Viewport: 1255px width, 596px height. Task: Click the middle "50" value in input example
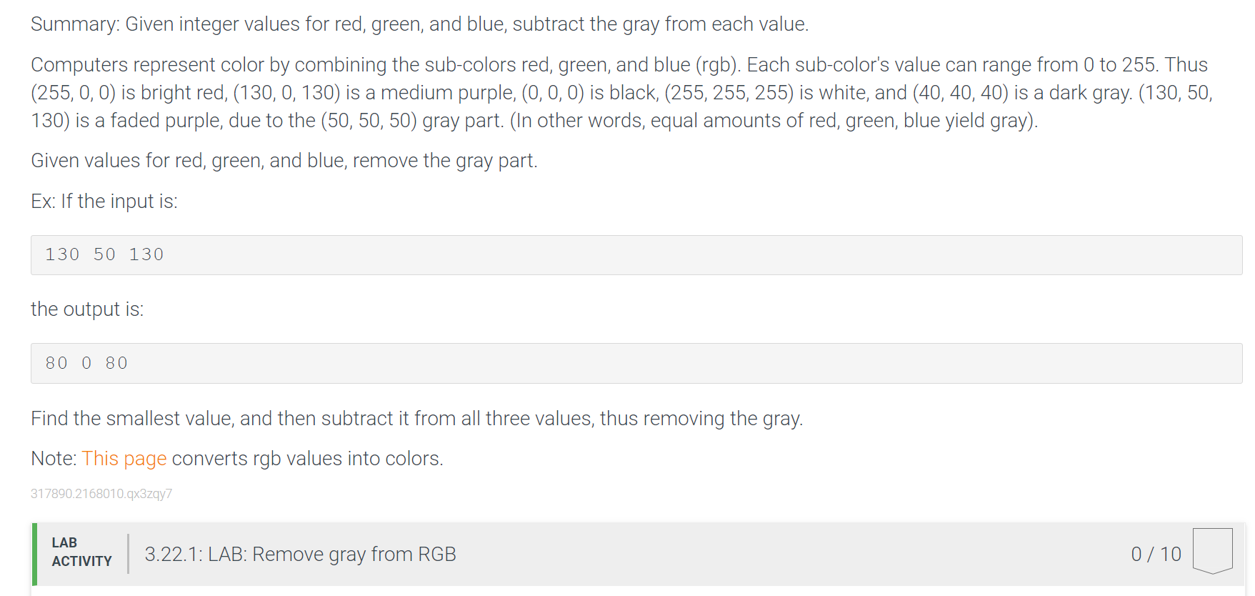[104, 254]
